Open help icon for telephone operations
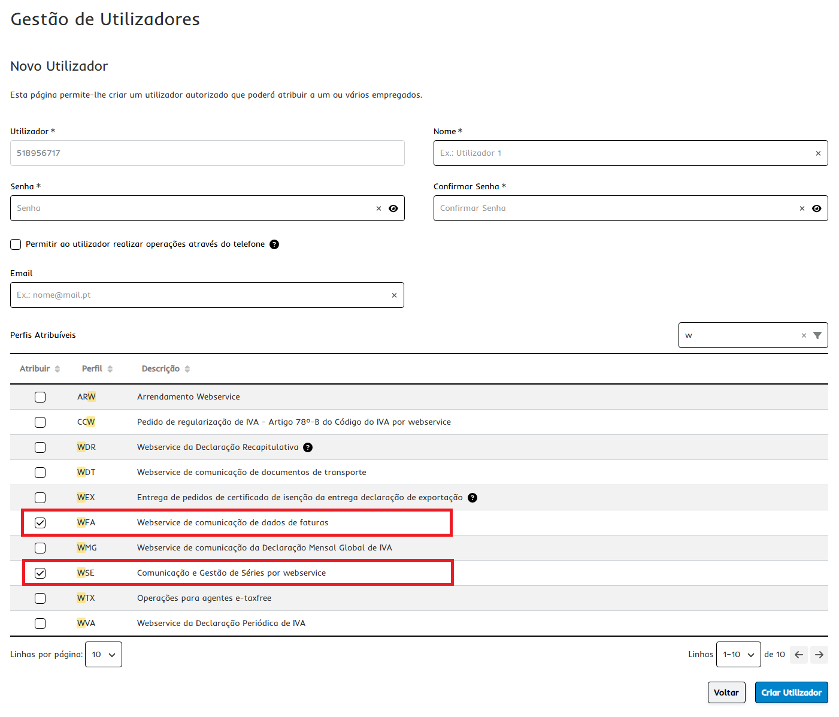Viewport: 839px width, 717px height. (x=274, y=244)
